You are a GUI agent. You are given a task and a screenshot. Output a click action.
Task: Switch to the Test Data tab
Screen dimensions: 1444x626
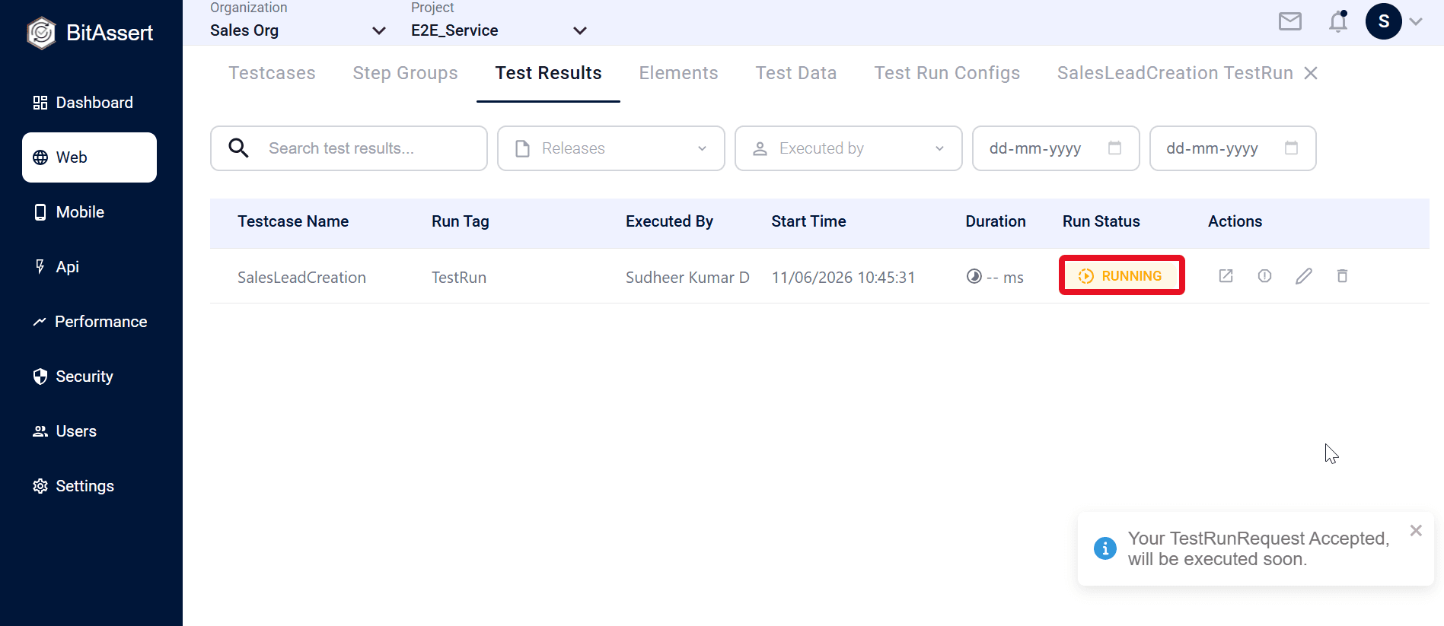(795, 73)
